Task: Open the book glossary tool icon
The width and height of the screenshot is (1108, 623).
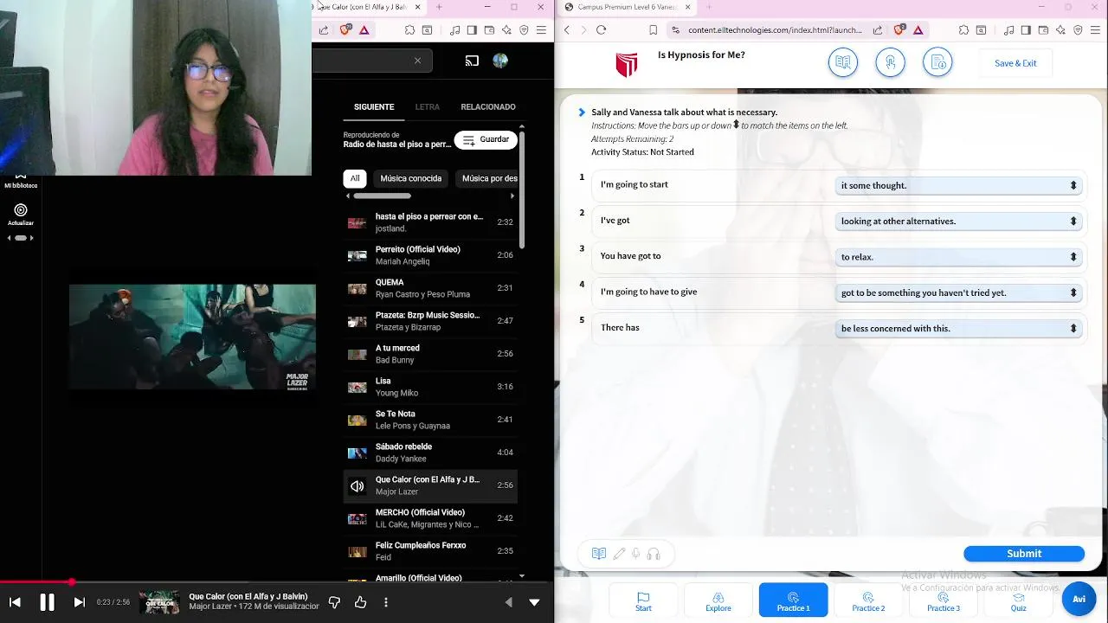Action: (598, 554)
